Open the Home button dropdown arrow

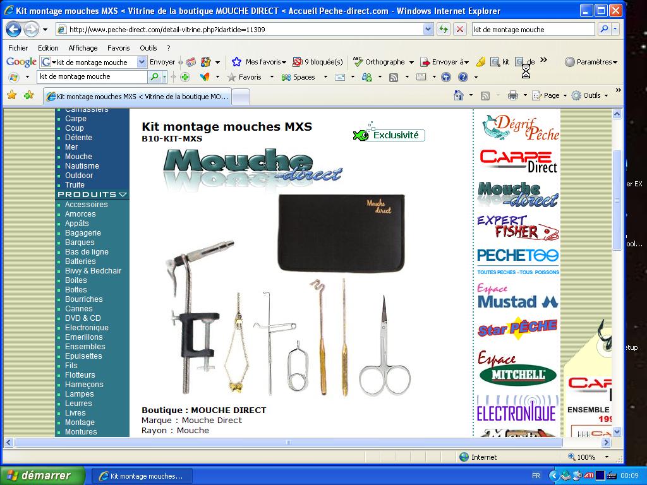tap(471, 96)
